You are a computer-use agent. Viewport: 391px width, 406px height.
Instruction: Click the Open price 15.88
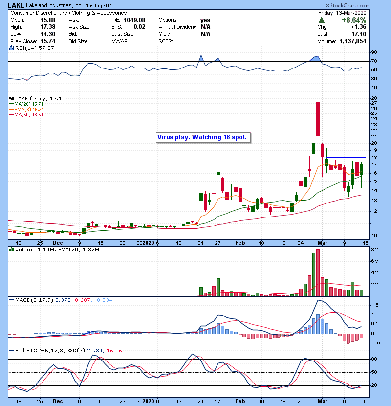[x=48, y=20]
